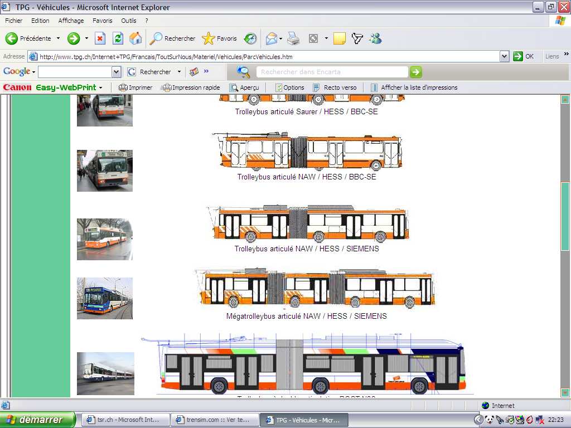Open the address bar URL history dropdown
The width and height of the screenshot is (571, 428).
(x=505, y=56)
